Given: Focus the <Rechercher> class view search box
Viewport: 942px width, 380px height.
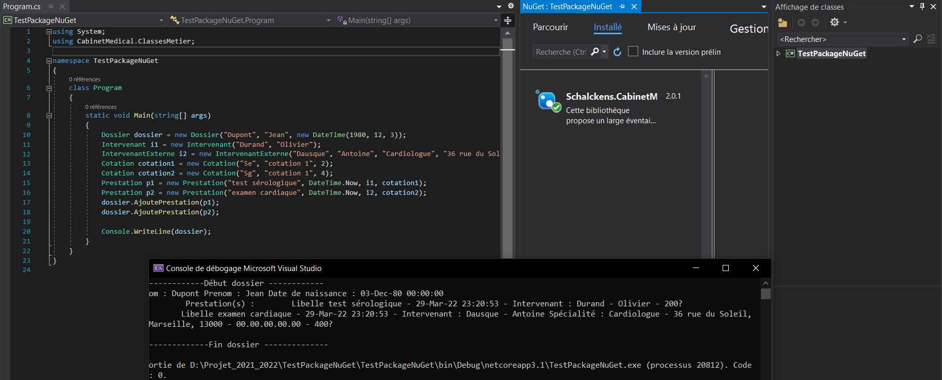Looking at the screenshot, I should click(x=838, y=39).
